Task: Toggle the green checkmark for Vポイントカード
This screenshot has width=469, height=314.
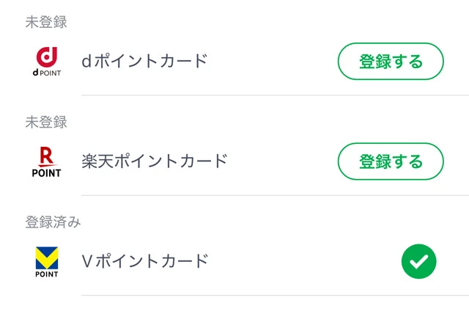Action: [x=418, y=261]
